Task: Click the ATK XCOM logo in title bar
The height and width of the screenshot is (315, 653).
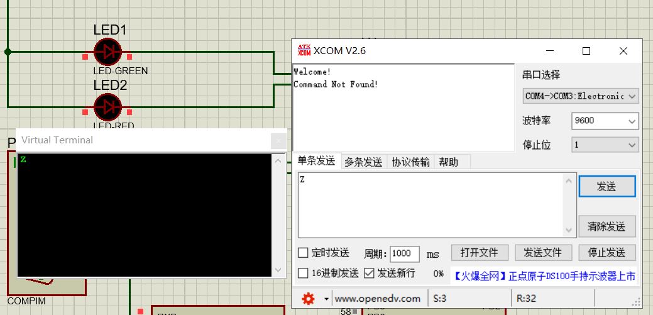Action: click(x=304, y=50)
